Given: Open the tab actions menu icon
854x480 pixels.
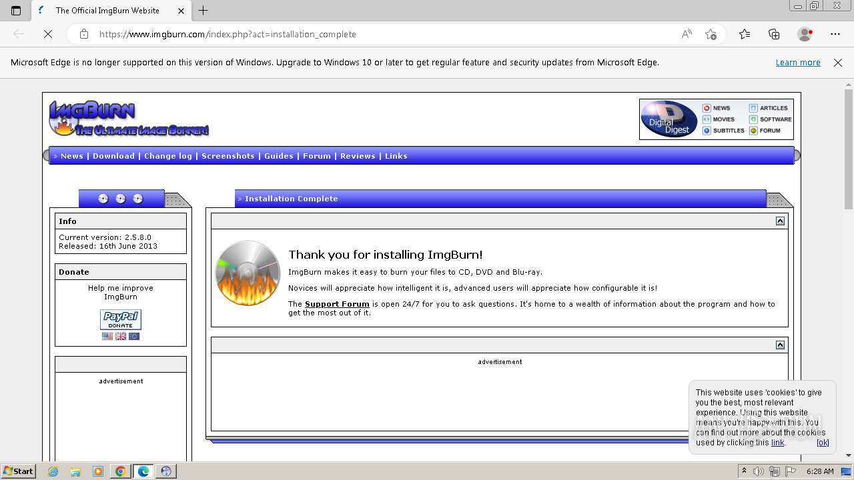Looking at the screenshot, I should click(x=16, y=11).
